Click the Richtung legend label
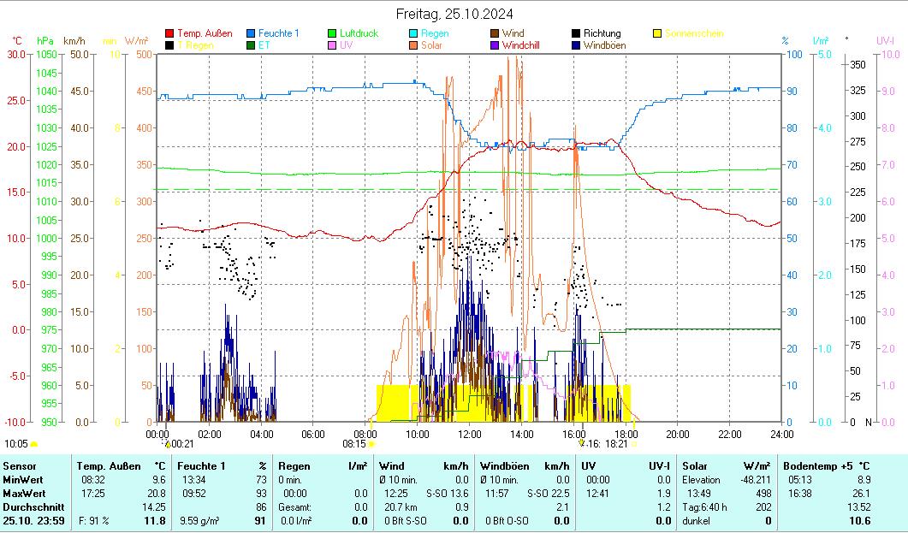The height and width of the screenshot is (533, 908). 602,33
